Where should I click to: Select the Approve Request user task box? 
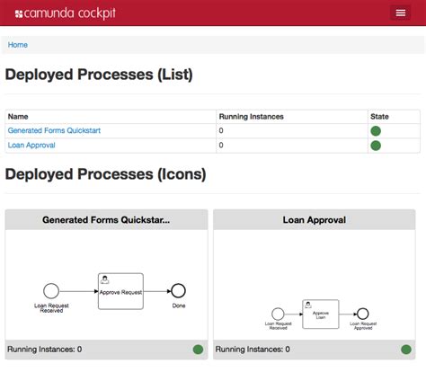(120, 291)
